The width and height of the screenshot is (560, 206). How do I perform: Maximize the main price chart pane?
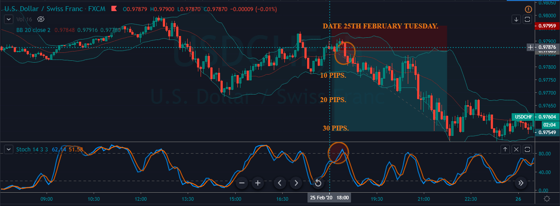coord(527,19)
